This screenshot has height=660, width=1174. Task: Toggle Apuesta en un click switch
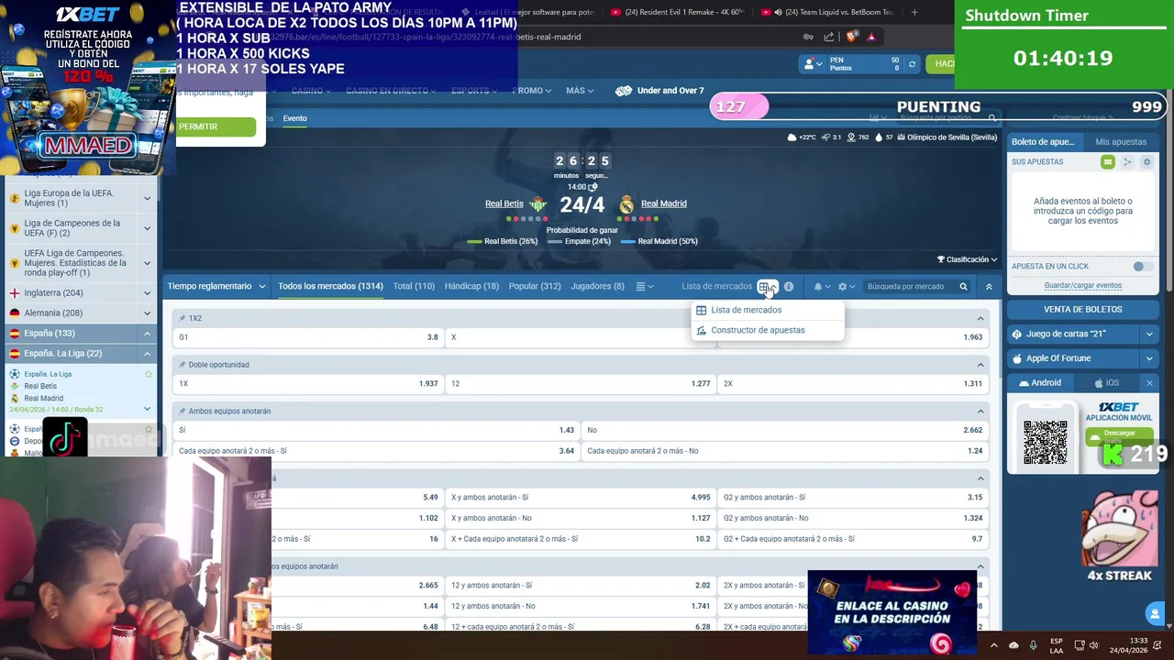pyautogui.click(x=1143, y=267)
